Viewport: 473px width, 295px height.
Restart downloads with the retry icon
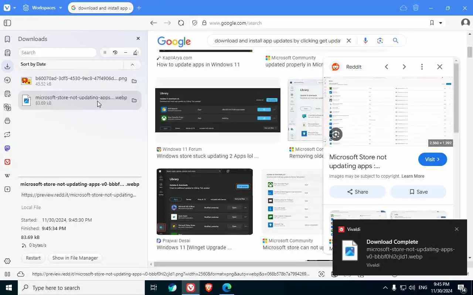[x=115, y=52]
